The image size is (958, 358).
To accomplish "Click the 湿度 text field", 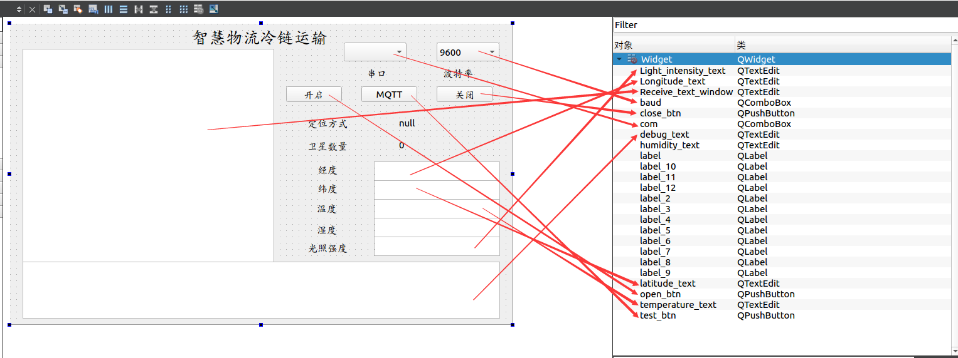I will point(437,227).
